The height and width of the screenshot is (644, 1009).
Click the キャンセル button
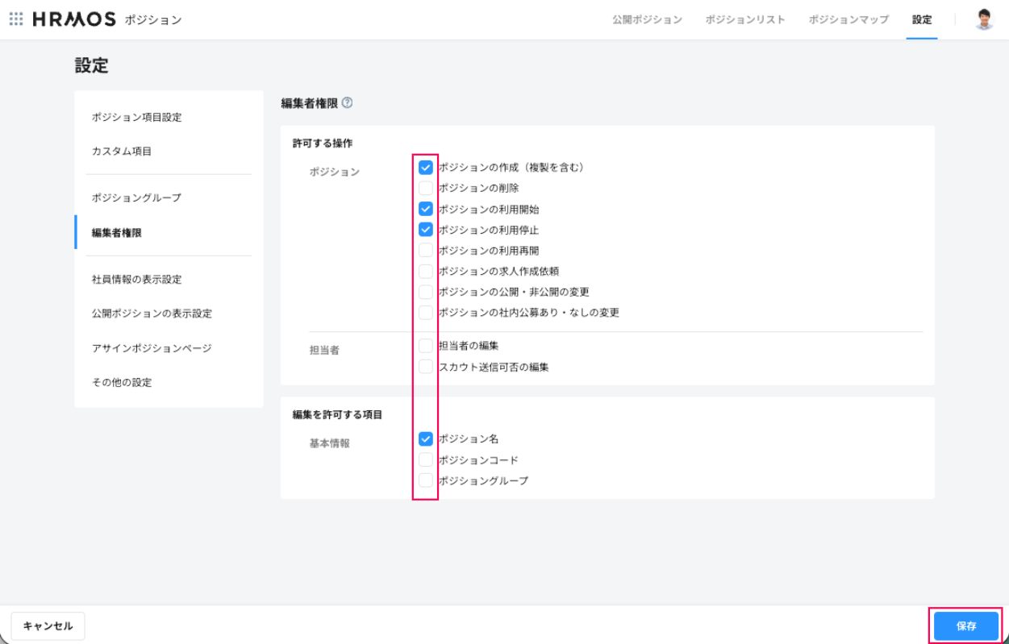[48, 626]
